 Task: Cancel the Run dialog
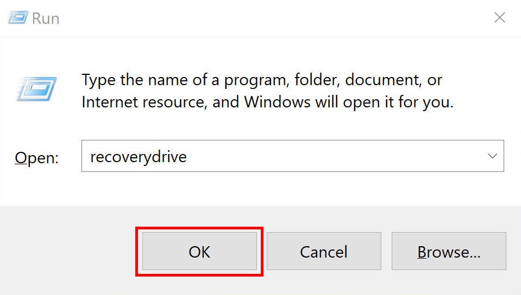tap(324, 251)
